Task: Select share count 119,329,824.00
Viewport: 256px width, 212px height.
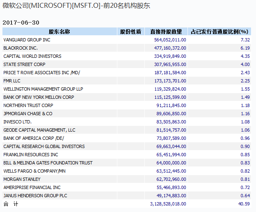Action: (170, 89)
